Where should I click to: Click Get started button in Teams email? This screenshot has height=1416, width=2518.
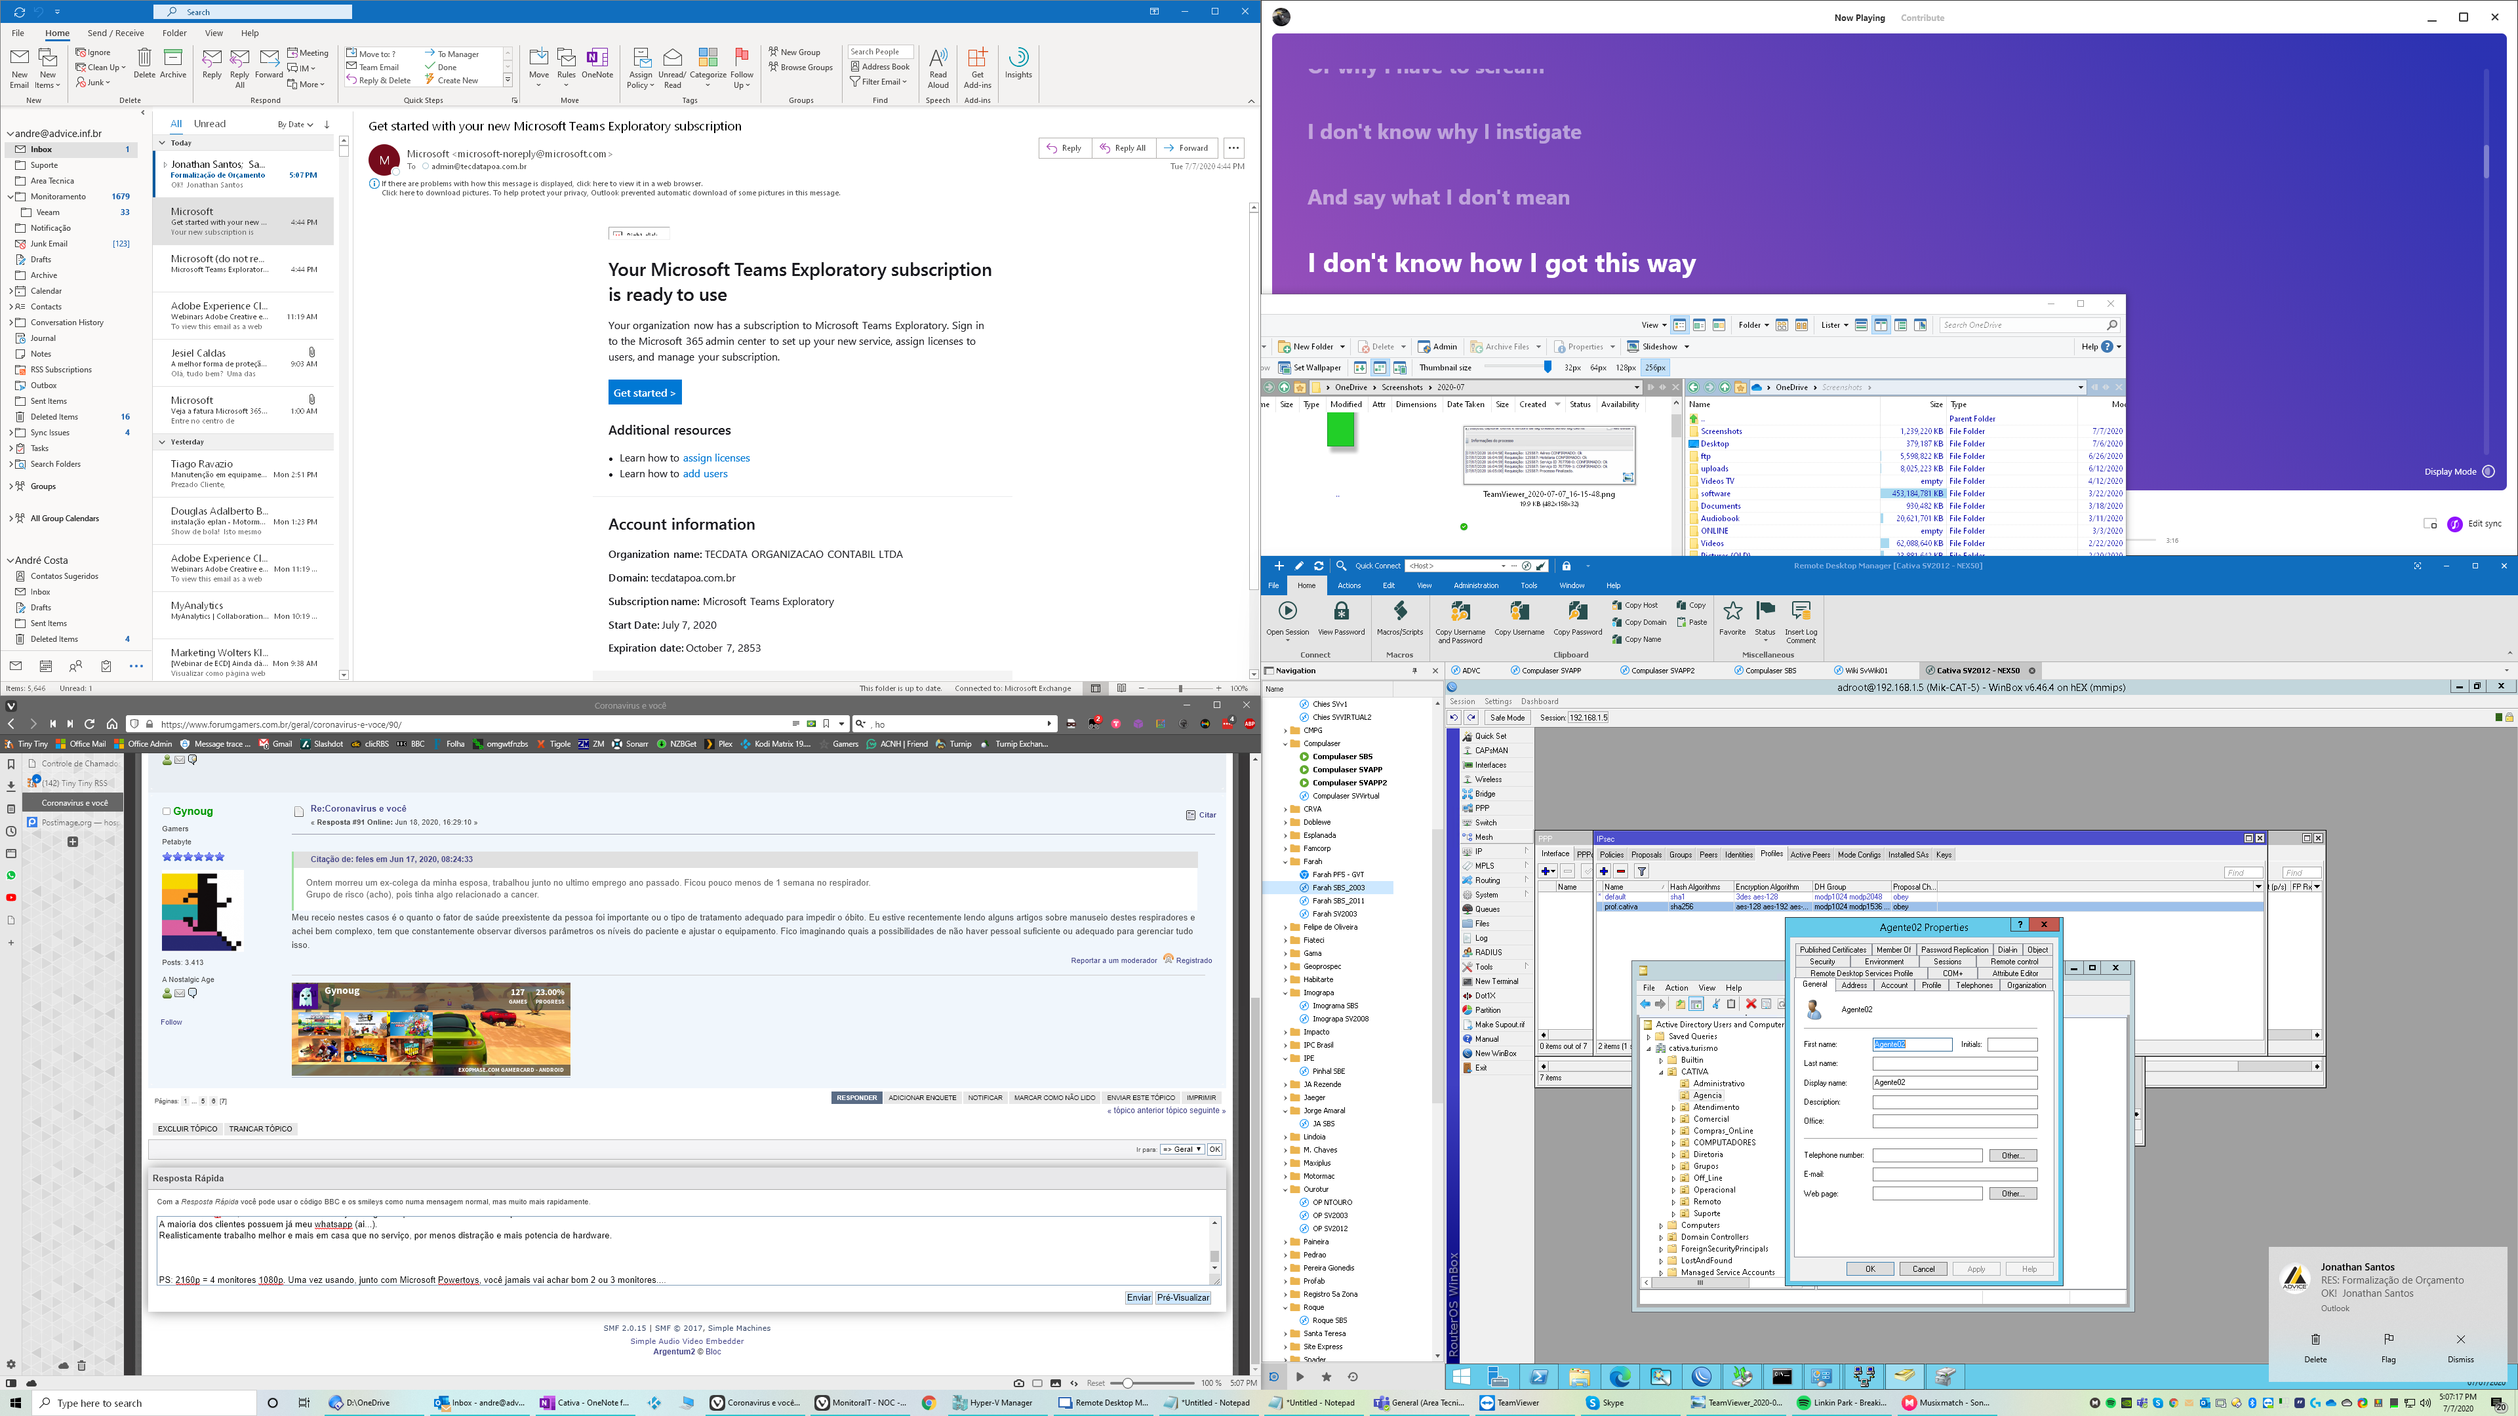[x=644, y=393]
